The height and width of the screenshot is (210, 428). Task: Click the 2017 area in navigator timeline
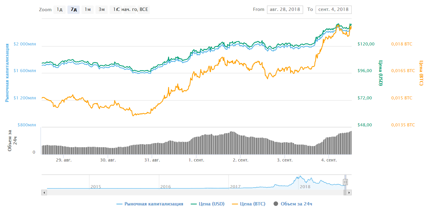(x=235, y=186)
